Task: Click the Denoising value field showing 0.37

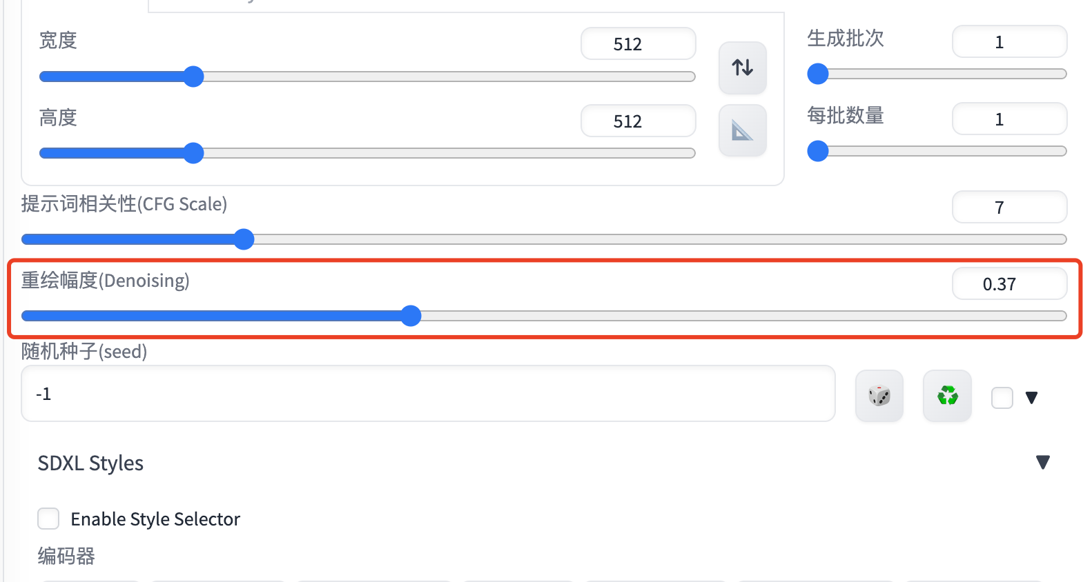Action: [x=1010, y=283]
